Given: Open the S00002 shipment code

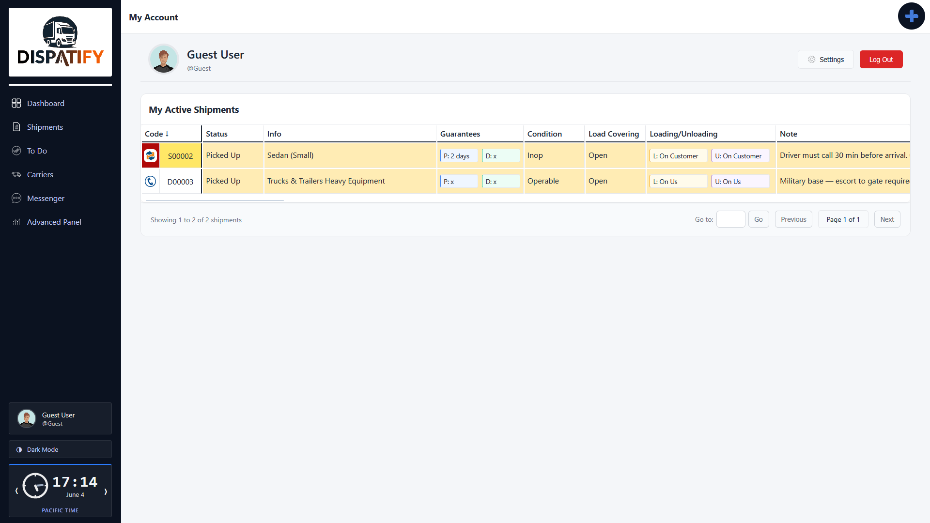Looking at the screenshot, I should pos(180,156).
